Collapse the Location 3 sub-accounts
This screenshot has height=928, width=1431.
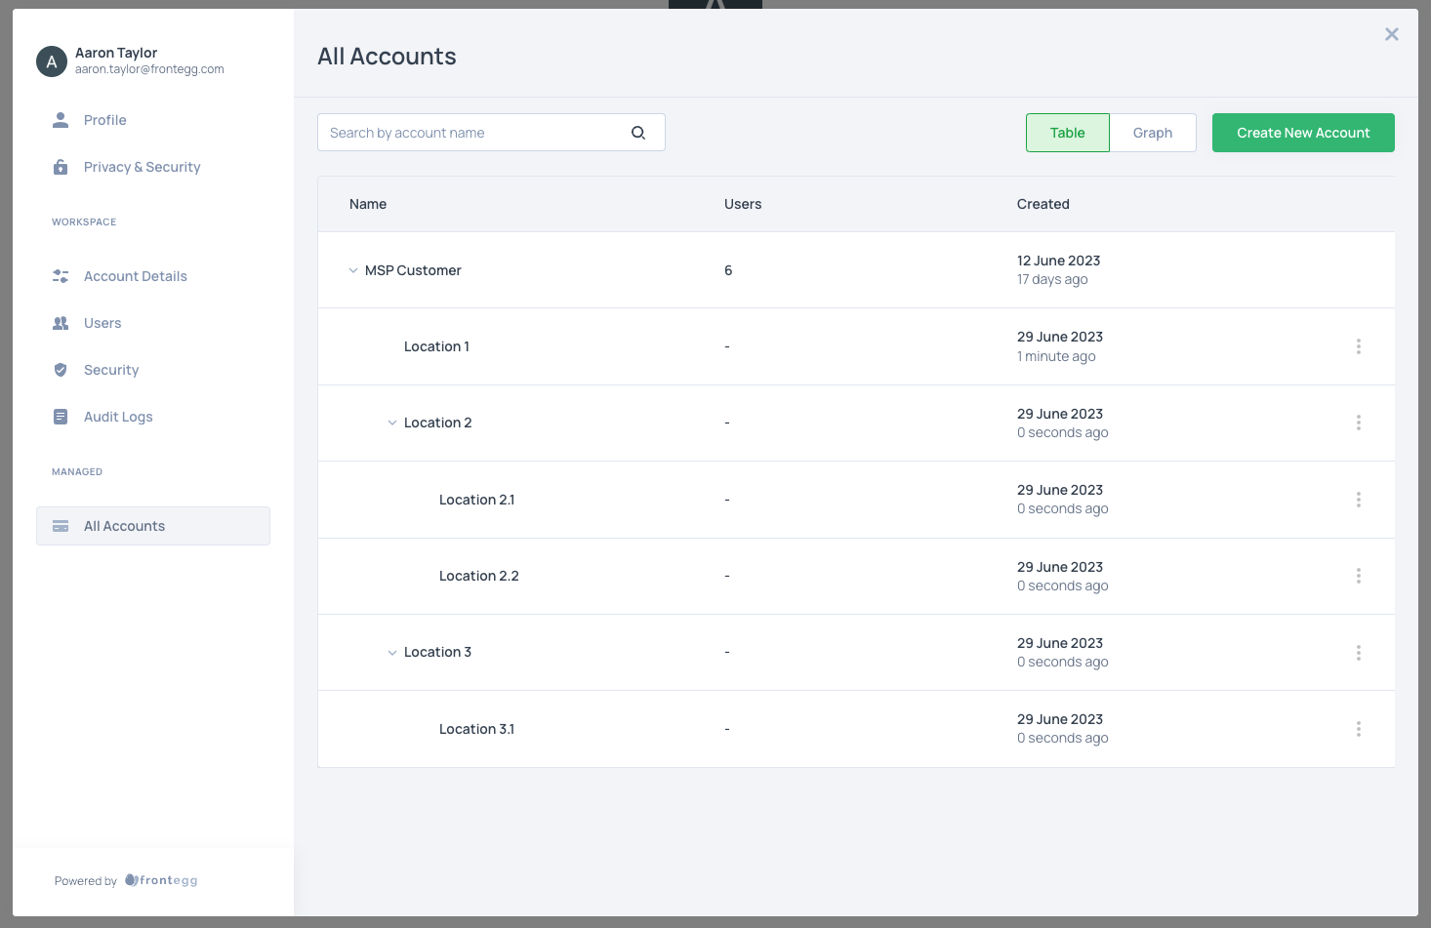[392, 653]
